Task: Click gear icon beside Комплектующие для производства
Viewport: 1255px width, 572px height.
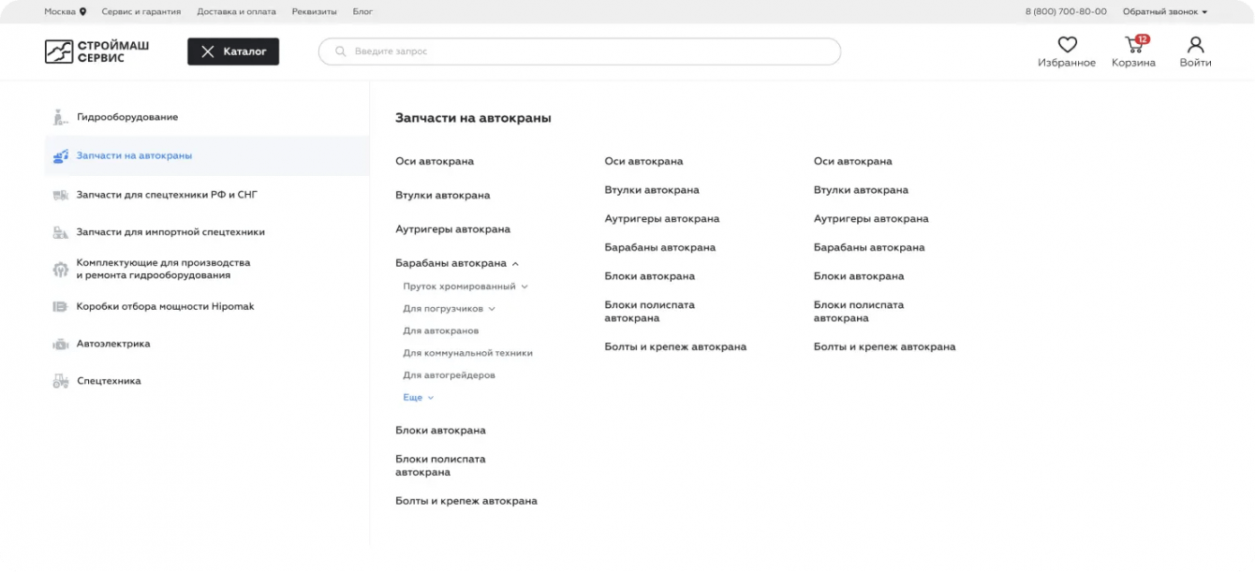Action: tap(60, 270)
